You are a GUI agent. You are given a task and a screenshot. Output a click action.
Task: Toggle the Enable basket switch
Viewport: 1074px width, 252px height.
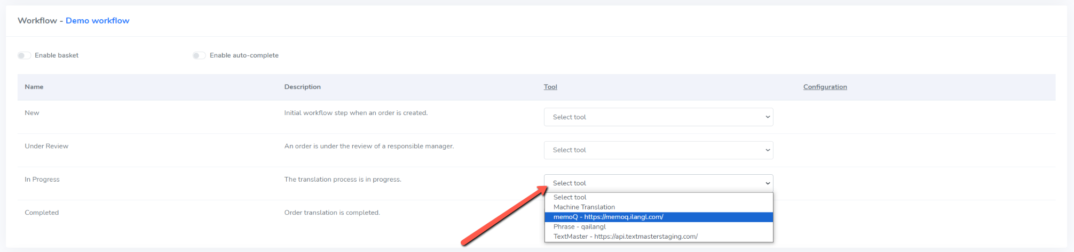click(24, 55)
